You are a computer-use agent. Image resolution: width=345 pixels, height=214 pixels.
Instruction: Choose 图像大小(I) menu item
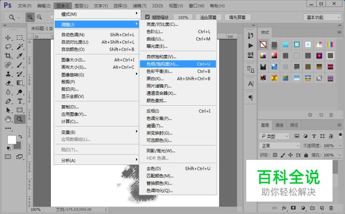(97, 60)
